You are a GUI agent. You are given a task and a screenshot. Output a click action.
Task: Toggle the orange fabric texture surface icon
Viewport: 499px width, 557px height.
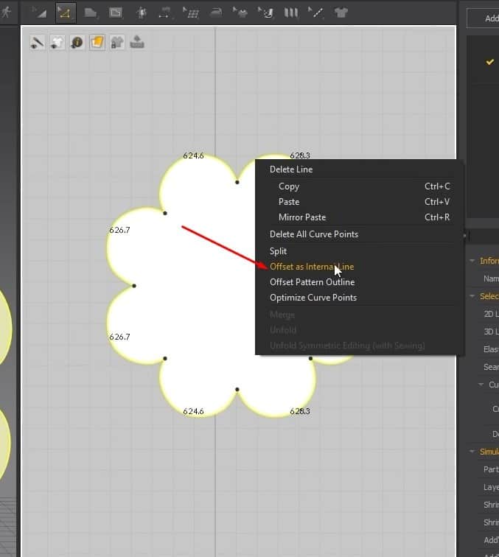point(97,43)
